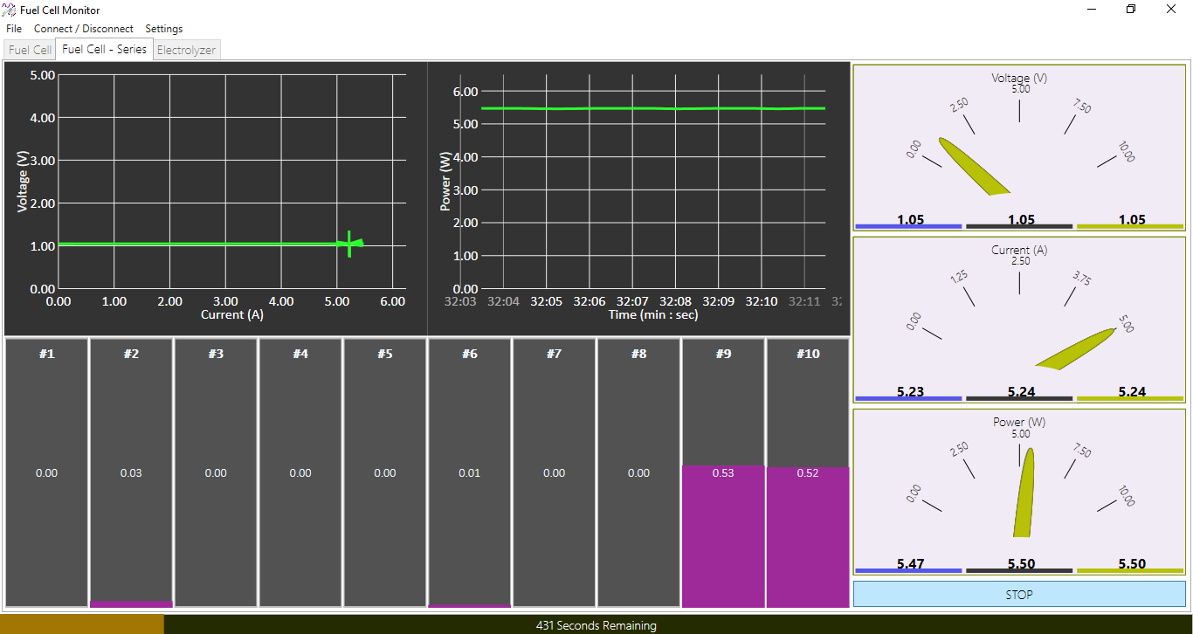1193x634 pixels.
Task: Open the Connect / Disconnect menu
Action: pyautogui.click(x=83, y=28)
